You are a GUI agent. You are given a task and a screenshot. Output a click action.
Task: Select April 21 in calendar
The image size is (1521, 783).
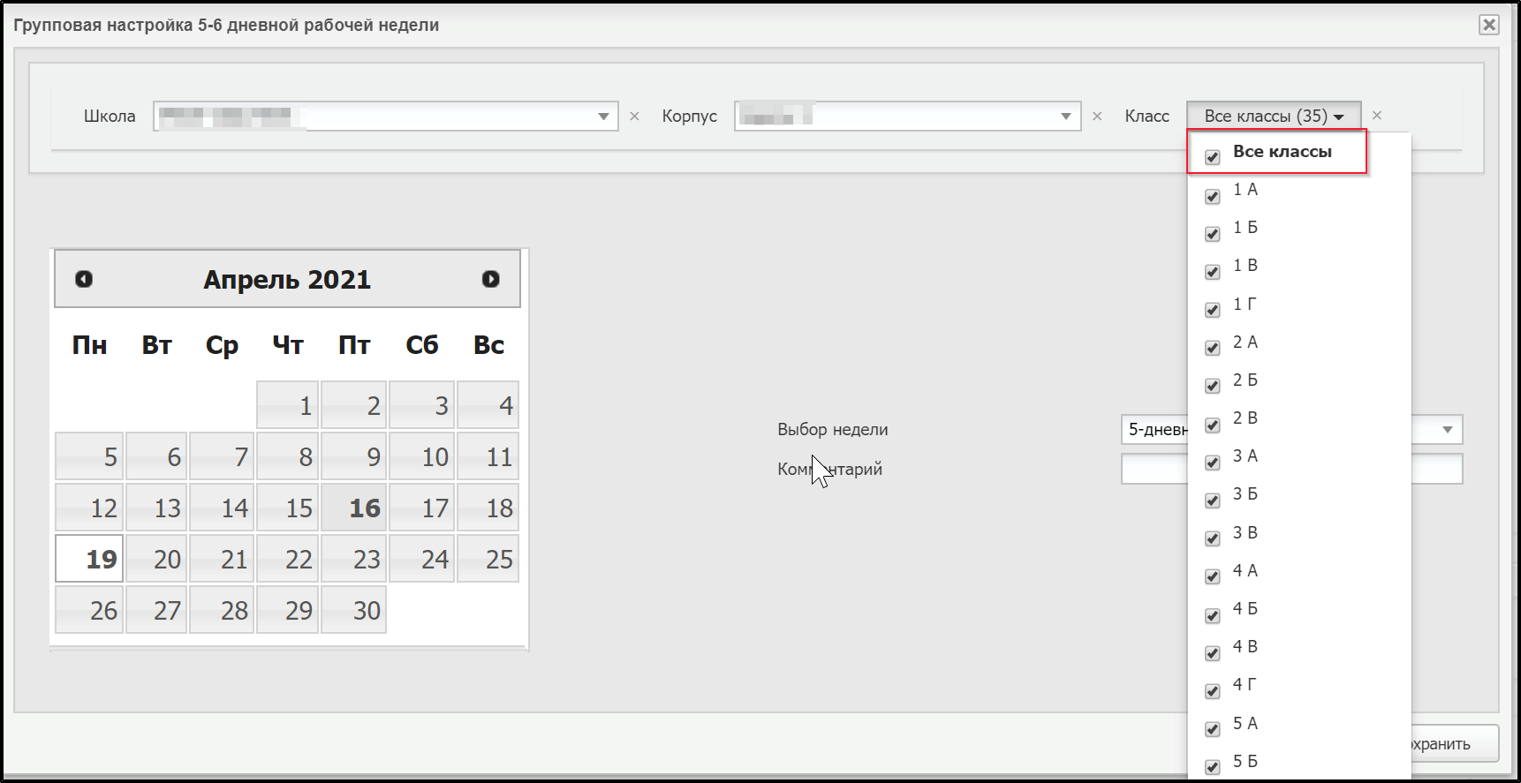click(222, 559)
